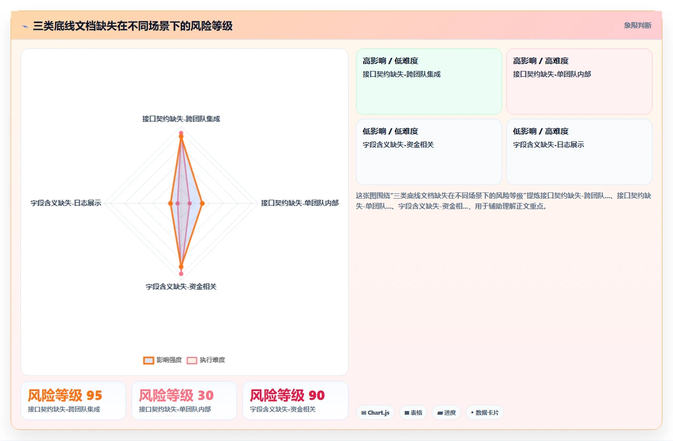Click radar axis label 字段含义缺失-资金相关
The image size is (673, 441).
point(181,286)
